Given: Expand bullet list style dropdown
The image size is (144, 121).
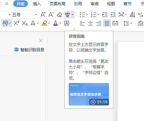Looking at the screenshot, I should 87,15.
